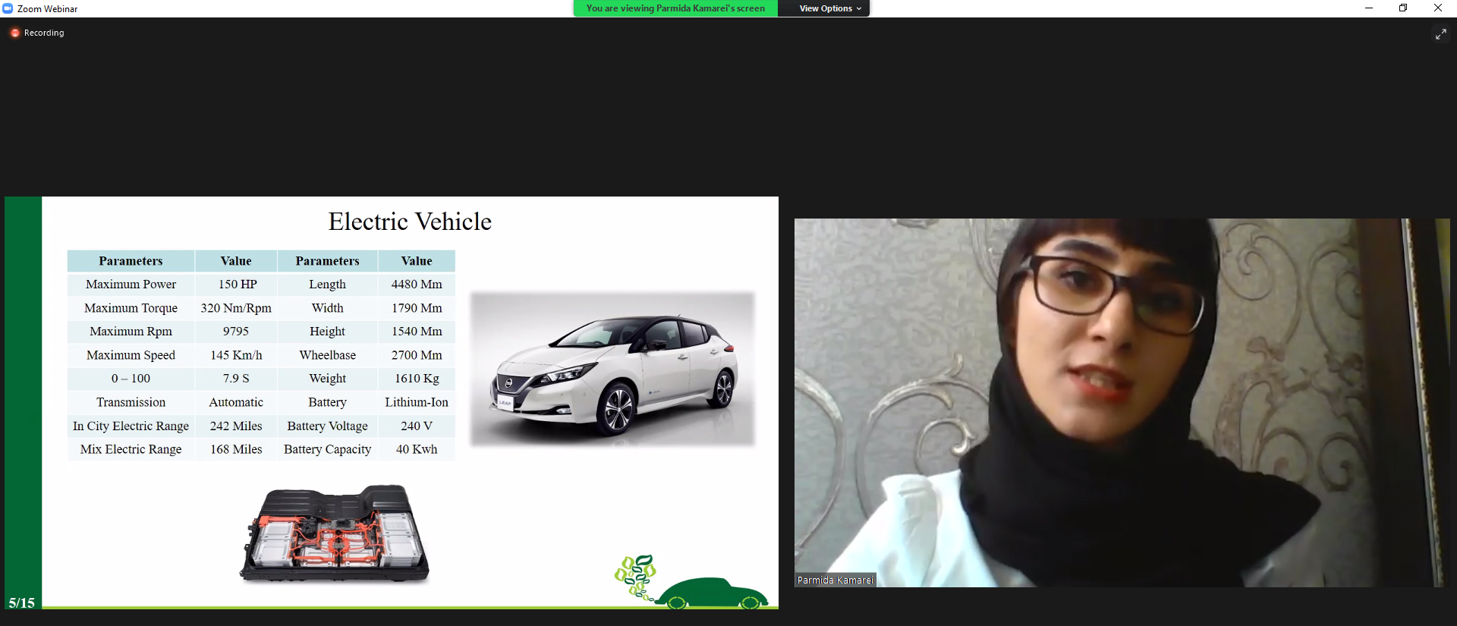Click the Zoom app icon in title bar
Screen dimensions: 1457x626
[8, 8]
